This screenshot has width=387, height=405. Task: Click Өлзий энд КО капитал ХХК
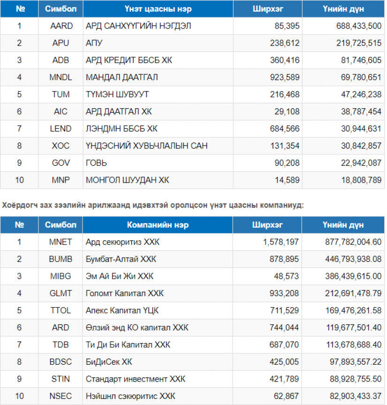[x=137, y=328]
